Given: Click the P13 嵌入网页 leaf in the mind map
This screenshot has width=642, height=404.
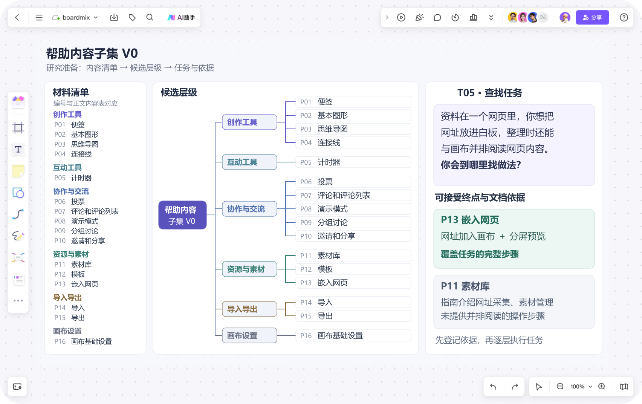Looking at the screenshot, I should coord(353,283).
